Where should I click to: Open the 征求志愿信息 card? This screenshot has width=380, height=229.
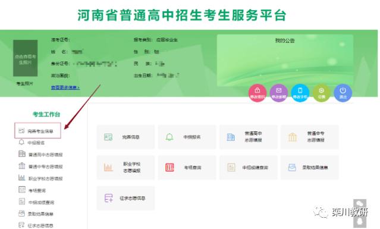click(x=125, y=198)
